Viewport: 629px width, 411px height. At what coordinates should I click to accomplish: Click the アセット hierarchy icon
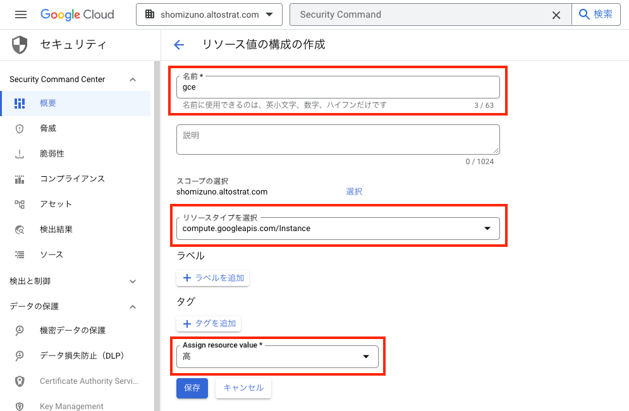[20, 205]
